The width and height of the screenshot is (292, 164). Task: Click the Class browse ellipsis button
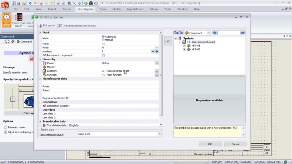(157, 63)
